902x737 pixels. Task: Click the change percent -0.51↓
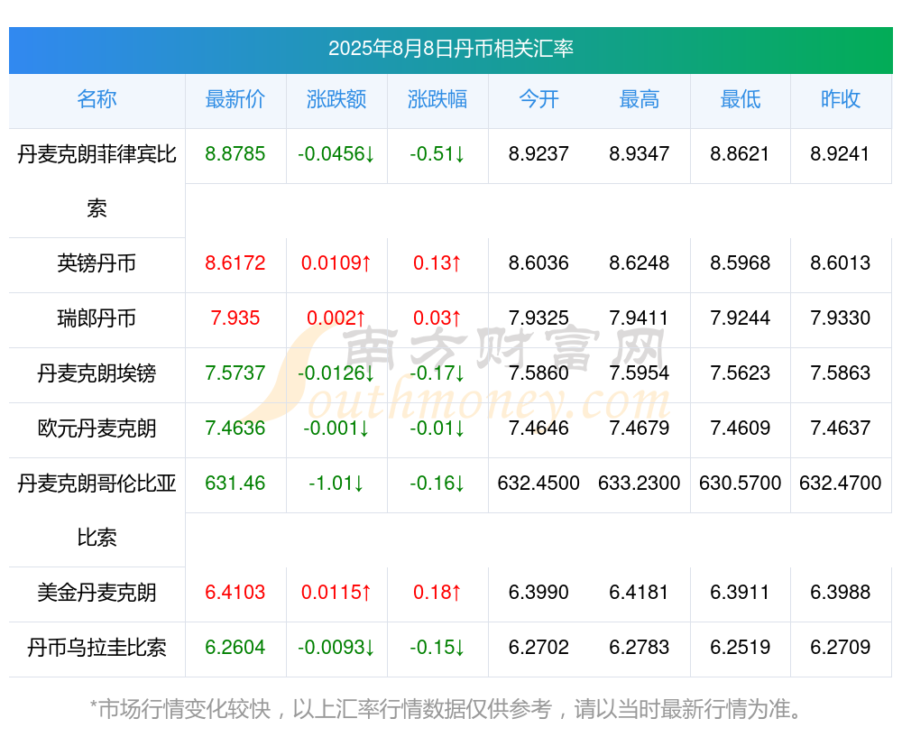click(437, 154)
